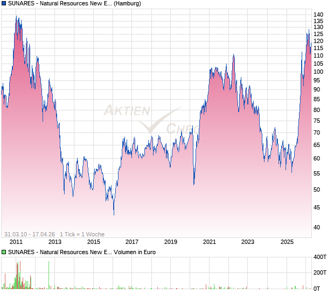Click the tall green volume spike in 2012
The image size is (334, 294).
point(49,275)
